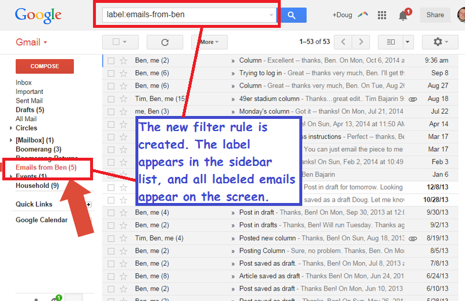The height and width of the screenshot is (301, 465).
Task: Click the COMPOSE button
Action: 45,66
